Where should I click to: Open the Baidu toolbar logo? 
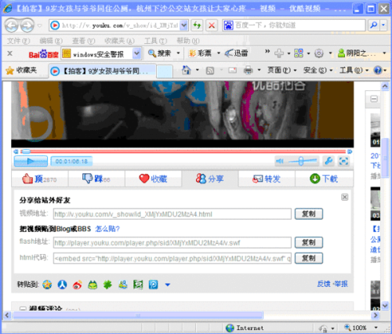pos(43,54)
